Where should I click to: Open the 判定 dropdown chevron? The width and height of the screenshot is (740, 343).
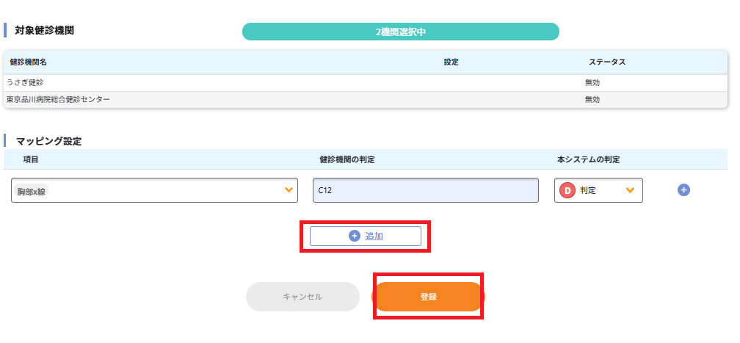pos(630,190)
